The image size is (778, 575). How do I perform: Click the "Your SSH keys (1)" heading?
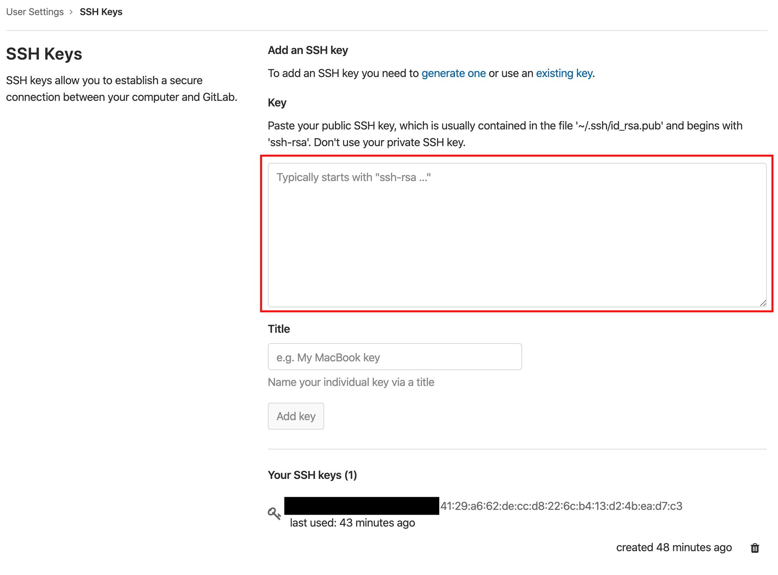pyautogui.click(x=312, y=475)
